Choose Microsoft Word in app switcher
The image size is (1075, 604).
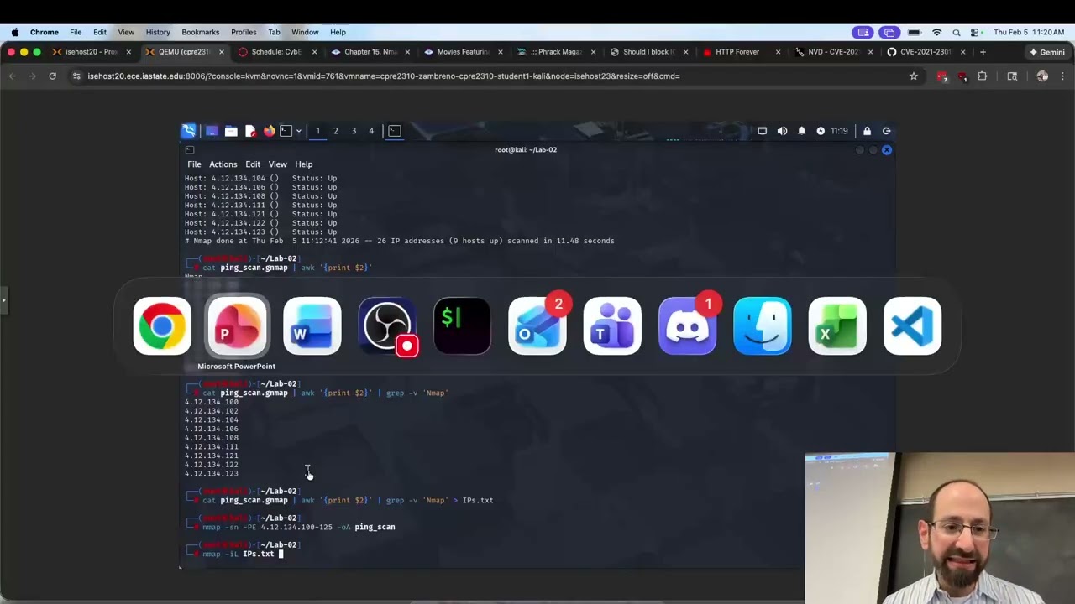click(312, 326)
